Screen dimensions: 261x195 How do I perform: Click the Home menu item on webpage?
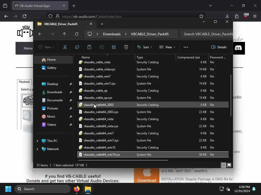click(28, 48)
